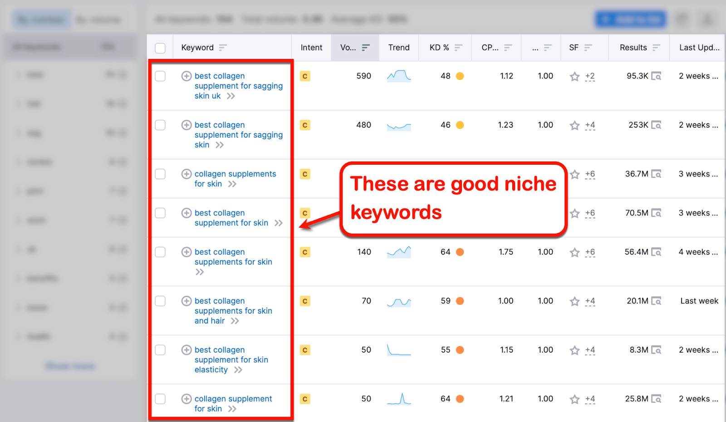Check the 'best collagen supplements for skin' row
Screen dimensions: 726x422
click(x=160, y=252)
